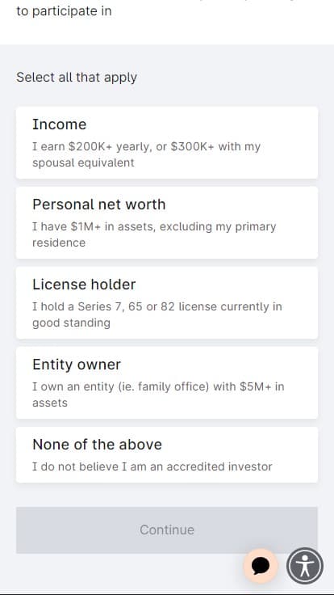The image size is (334, 595).
Task: Click the None of the above heading
Action: tap(97, 445)
